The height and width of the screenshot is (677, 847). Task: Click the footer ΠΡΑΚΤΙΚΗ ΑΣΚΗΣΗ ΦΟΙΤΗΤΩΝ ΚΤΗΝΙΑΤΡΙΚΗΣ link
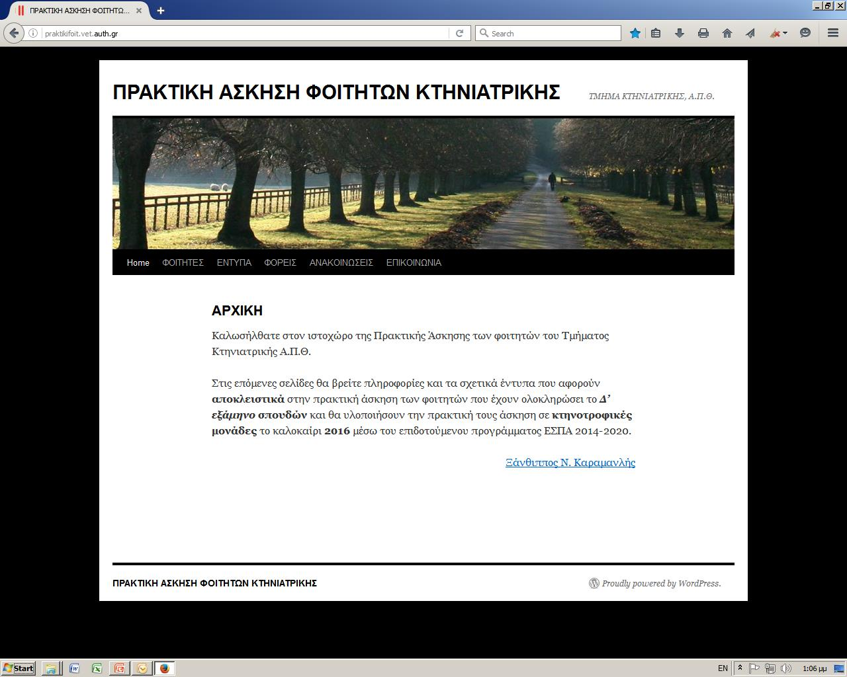point(214,583)
